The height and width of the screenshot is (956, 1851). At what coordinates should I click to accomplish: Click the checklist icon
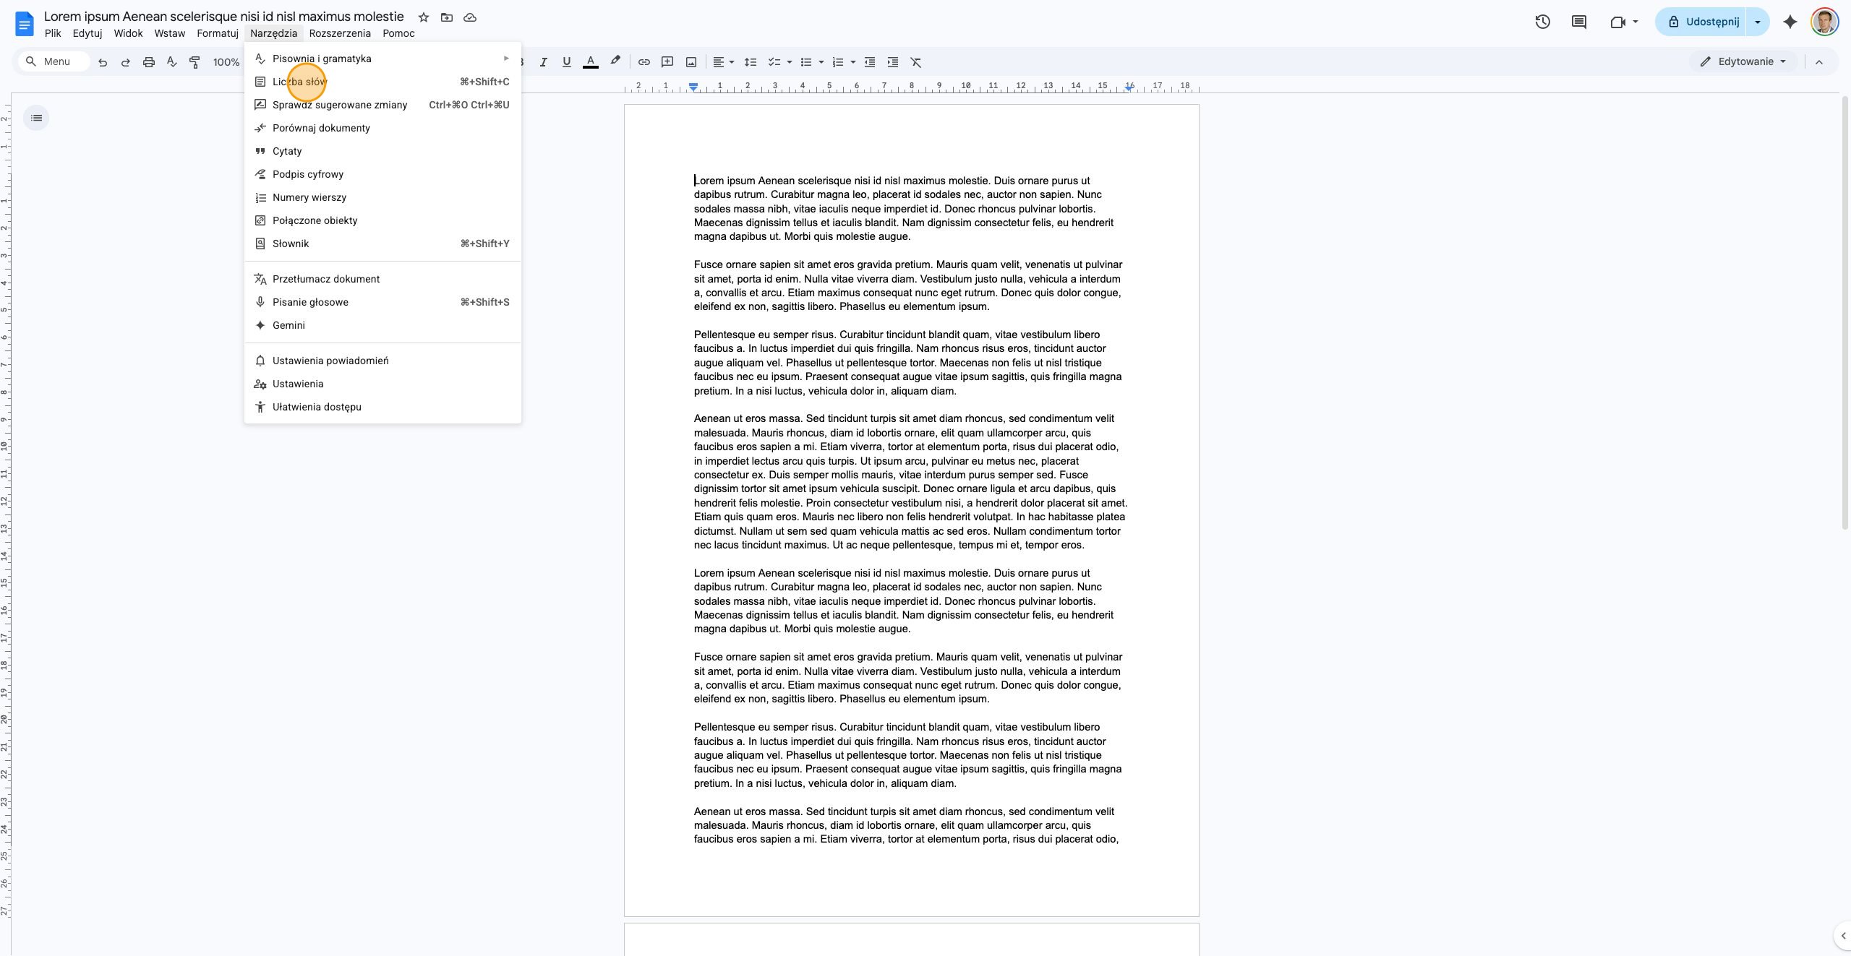pos(774,62)
